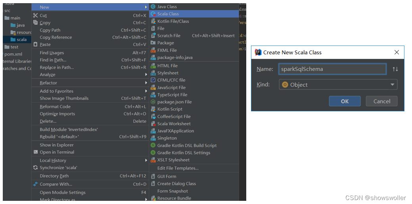Click the Kotlin File/Class icon
This screenshot has height=204, width=412.
point(153,21)
